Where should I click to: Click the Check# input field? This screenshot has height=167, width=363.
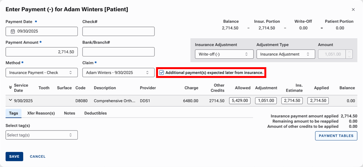[118, 31]
